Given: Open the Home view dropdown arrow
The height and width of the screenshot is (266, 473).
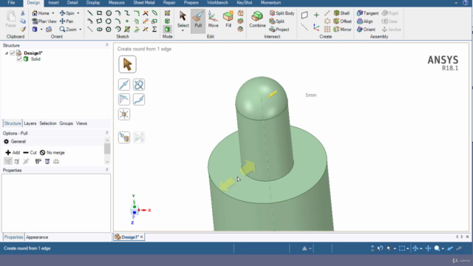Looking at the screenshot, I should point(53,13).
